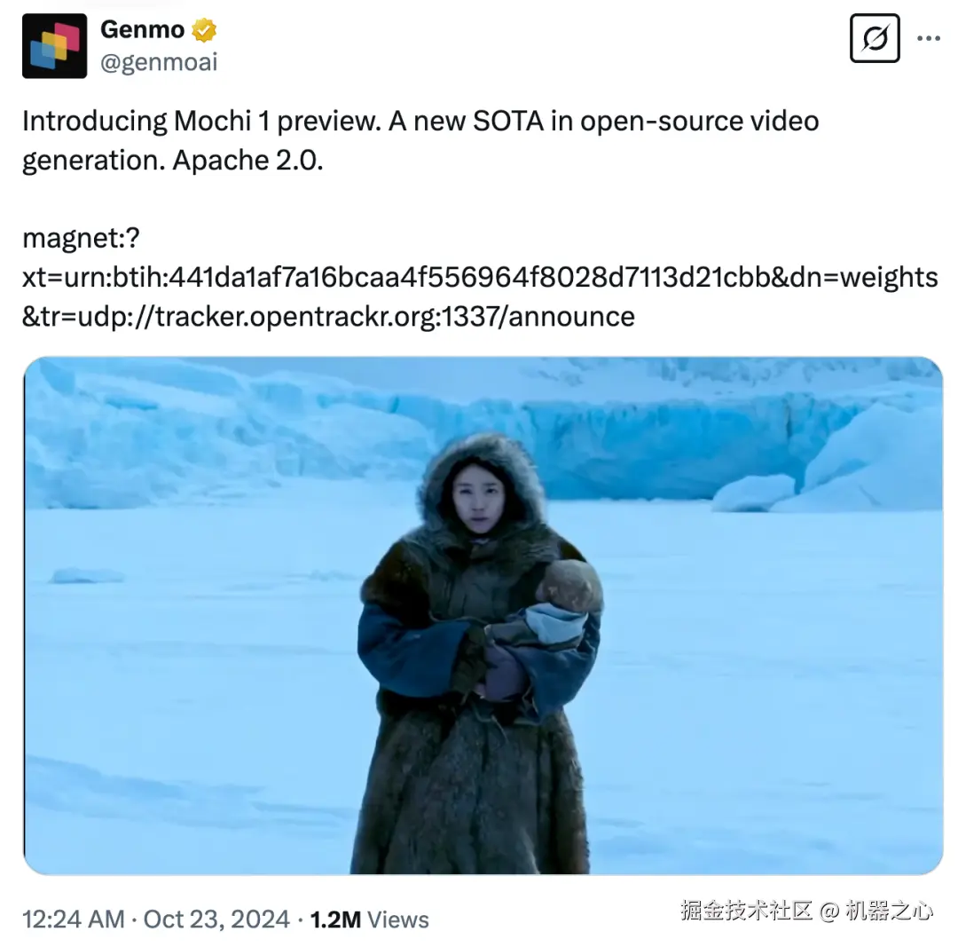
Task: Click the gold verified badge
Action: (203, 29)
